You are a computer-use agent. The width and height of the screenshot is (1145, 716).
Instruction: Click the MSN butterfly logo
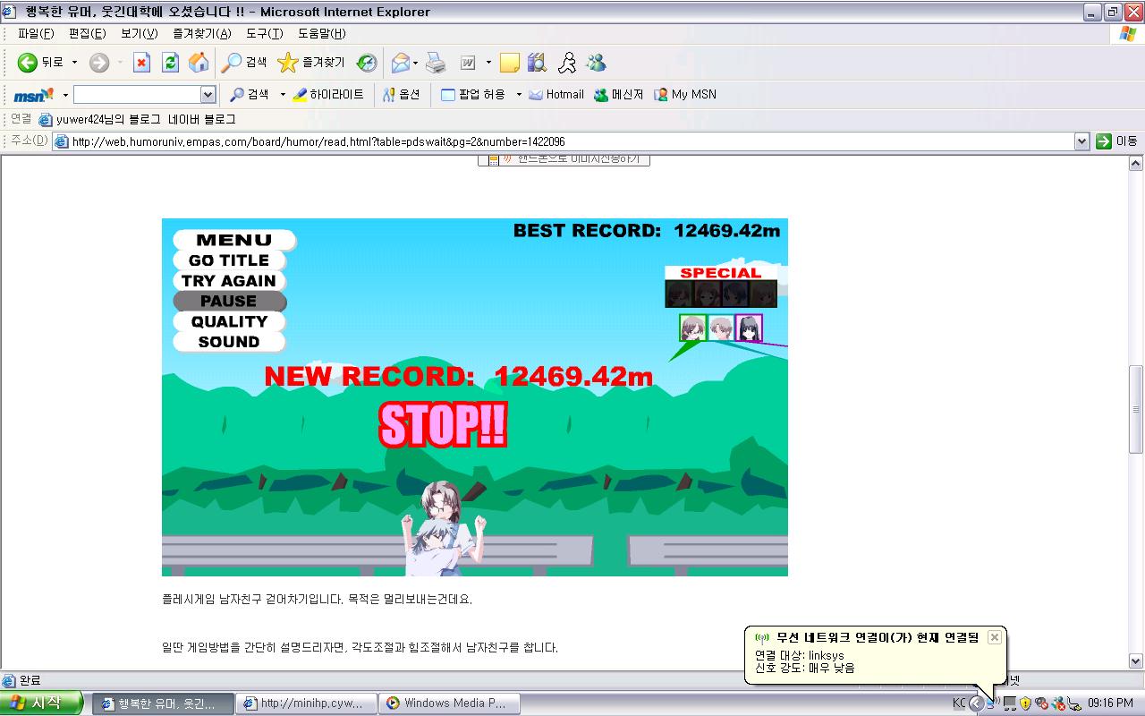(x=33, y=95)
